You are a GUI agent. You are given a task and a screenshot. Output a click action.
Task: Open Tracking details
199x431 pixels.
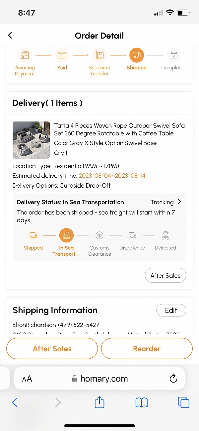click(x=162, y=202)
